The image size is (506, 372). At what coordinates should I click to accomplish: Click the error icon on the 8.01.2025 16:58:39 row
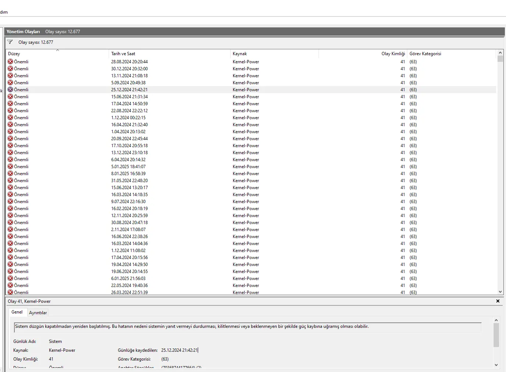pos(10,173)
